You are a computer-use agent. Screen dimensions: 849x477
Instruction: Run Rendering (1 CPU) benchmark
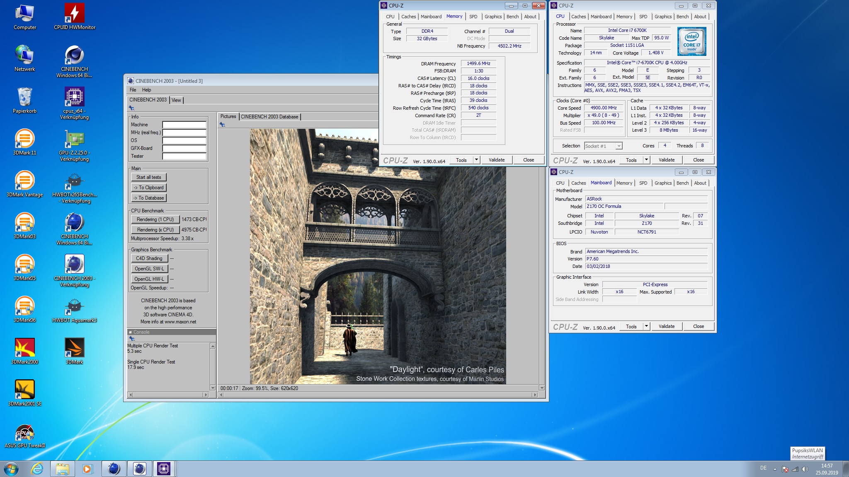[x=155, y=219]
